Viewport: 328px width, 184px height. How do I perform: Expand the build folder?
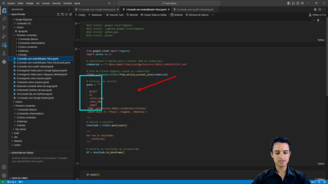(16, 133)
